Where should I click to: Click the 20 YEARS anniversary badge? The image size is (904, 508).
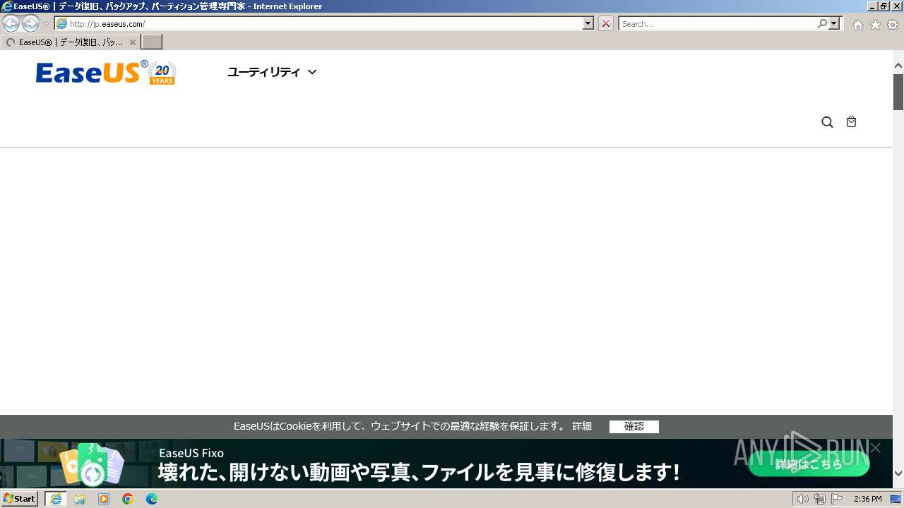(162, 73)
